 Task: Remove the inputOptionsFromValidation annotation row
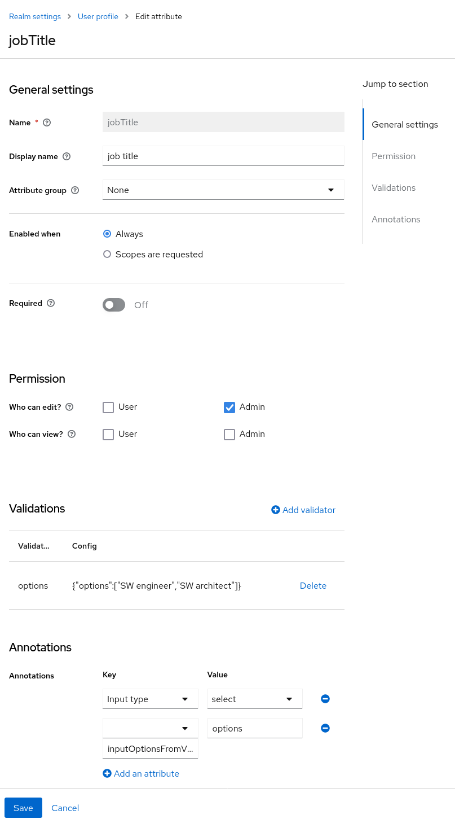(325, 728)
